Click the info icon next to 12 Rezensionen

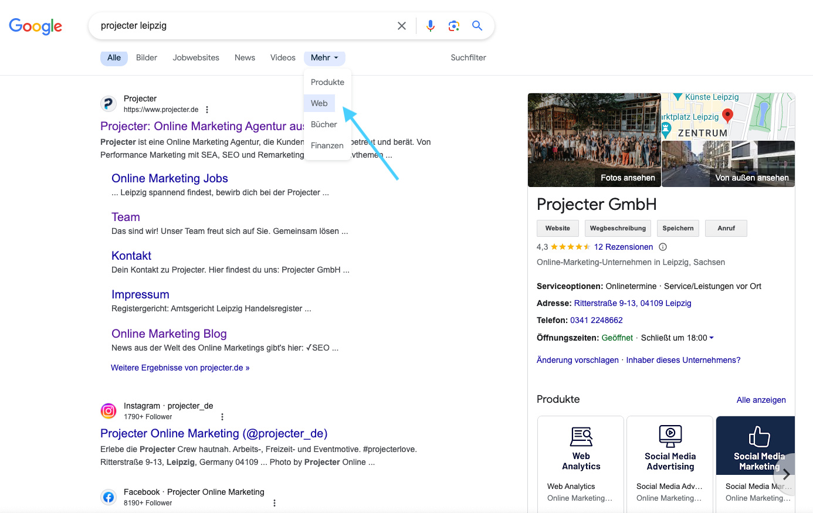663,247
